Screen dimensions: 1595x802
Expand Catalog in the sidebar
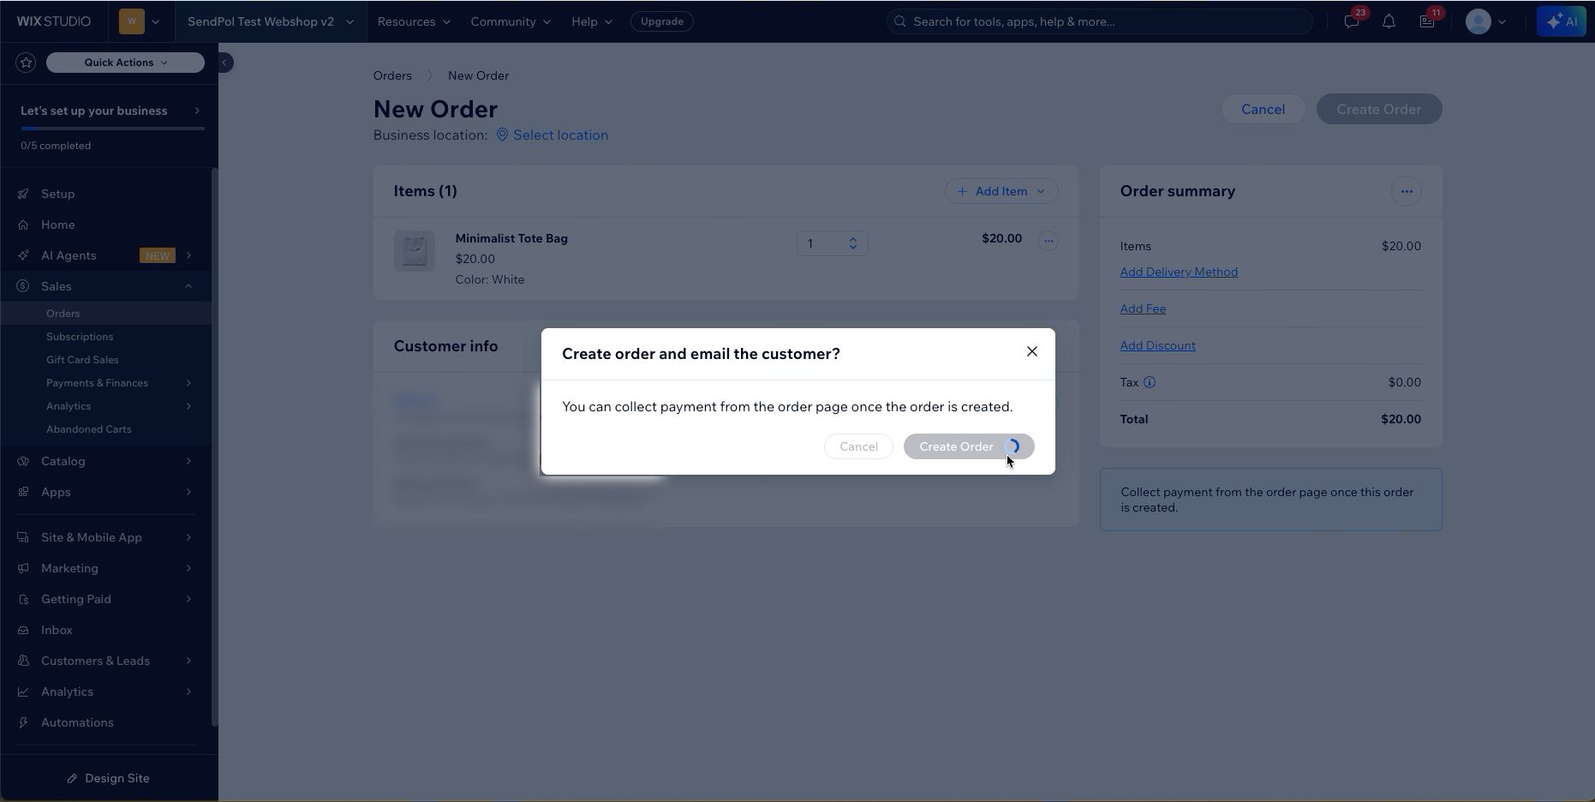point(105,461)
